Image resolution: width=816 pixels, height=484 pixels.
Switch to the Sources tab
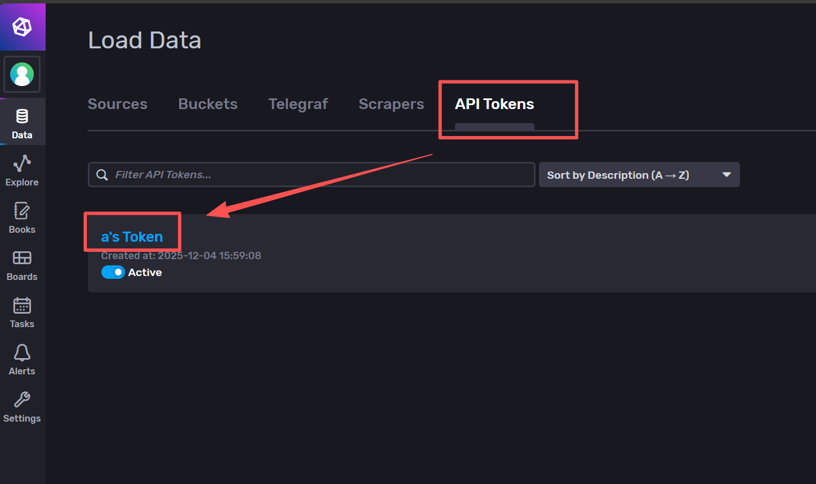click(117, 104)
